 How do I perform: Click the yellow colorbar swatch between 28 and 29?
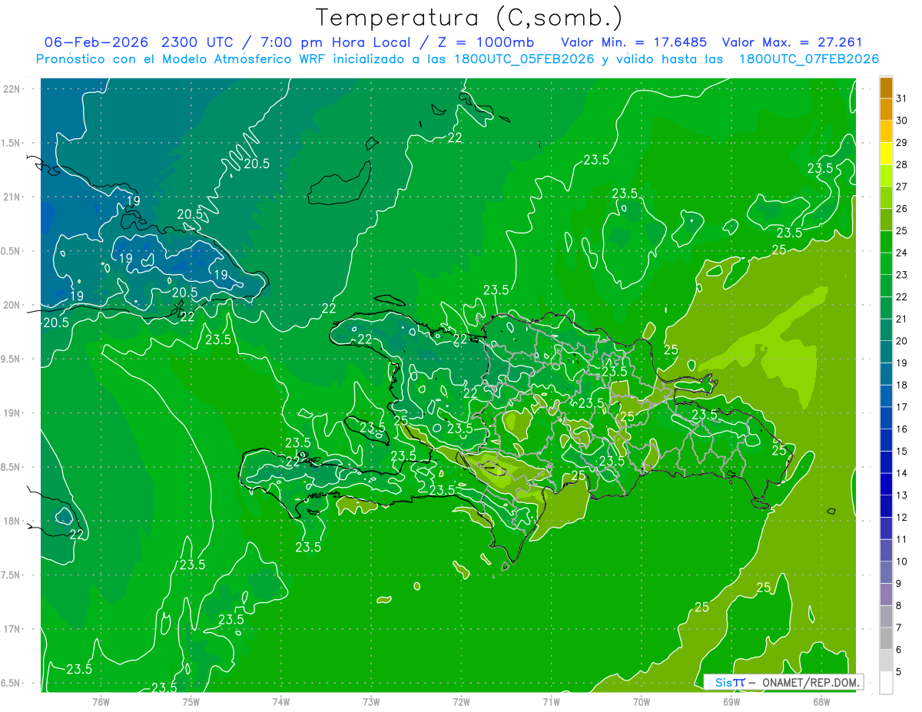coord(886,153)
